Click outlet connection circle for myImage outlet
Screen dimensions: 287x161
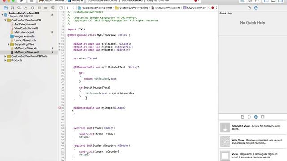coord(60,47)
